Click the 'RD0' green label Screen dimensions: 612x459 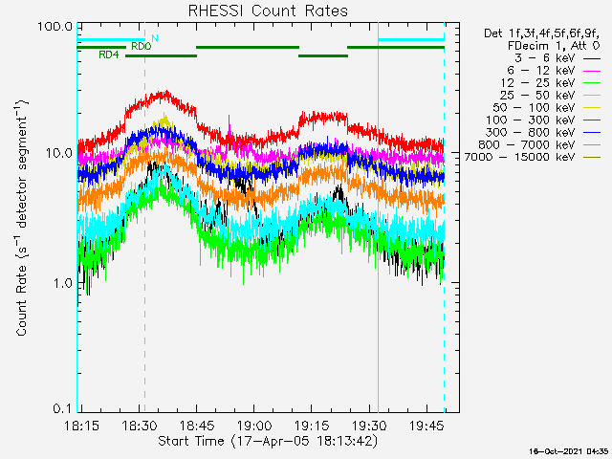coord(141,47)
